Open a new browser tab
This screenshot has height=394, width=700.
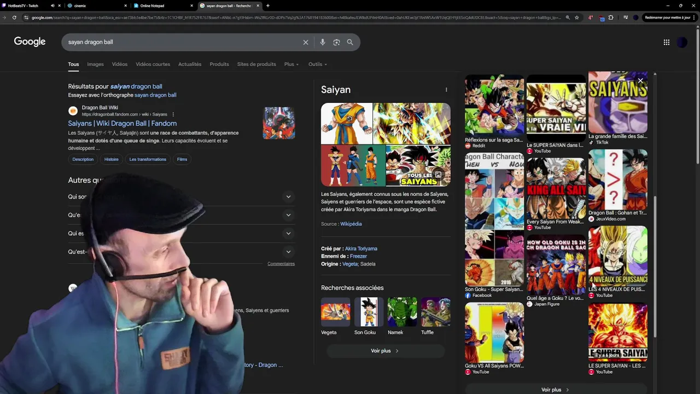[x=267, y=5]
